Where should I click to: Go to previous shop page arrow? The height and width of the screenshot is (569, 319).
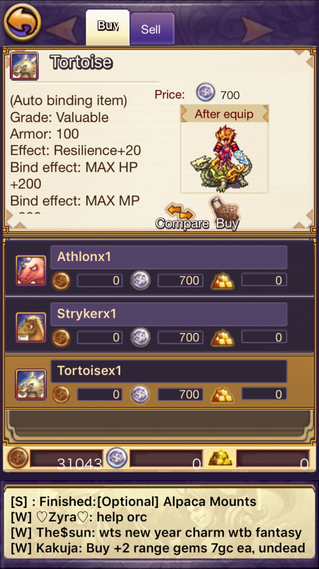point(62,29)
